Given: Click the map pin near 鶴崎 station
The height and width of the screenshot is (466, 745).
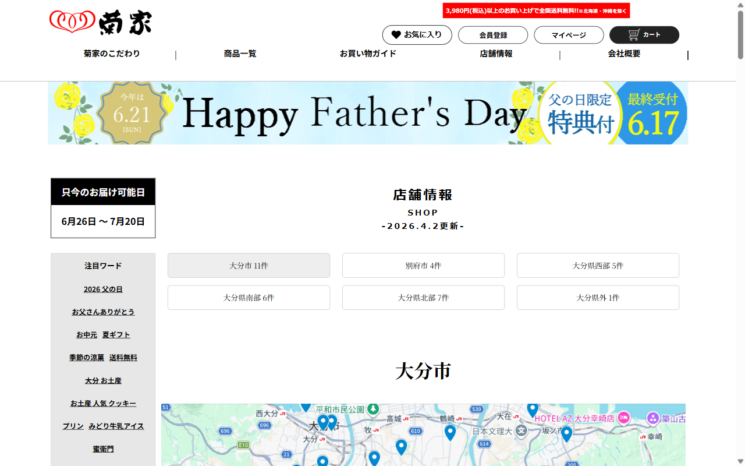Looking at the screenshot, I should pos(450,432).
